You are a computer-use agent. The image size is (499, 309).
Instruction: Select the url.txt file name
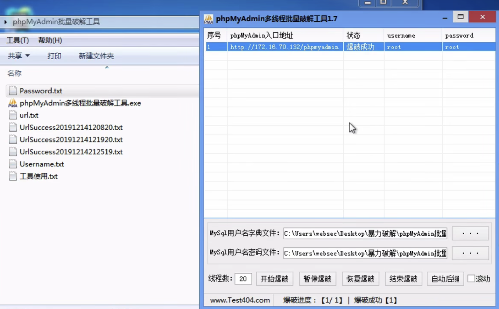[x=29, y=115]
